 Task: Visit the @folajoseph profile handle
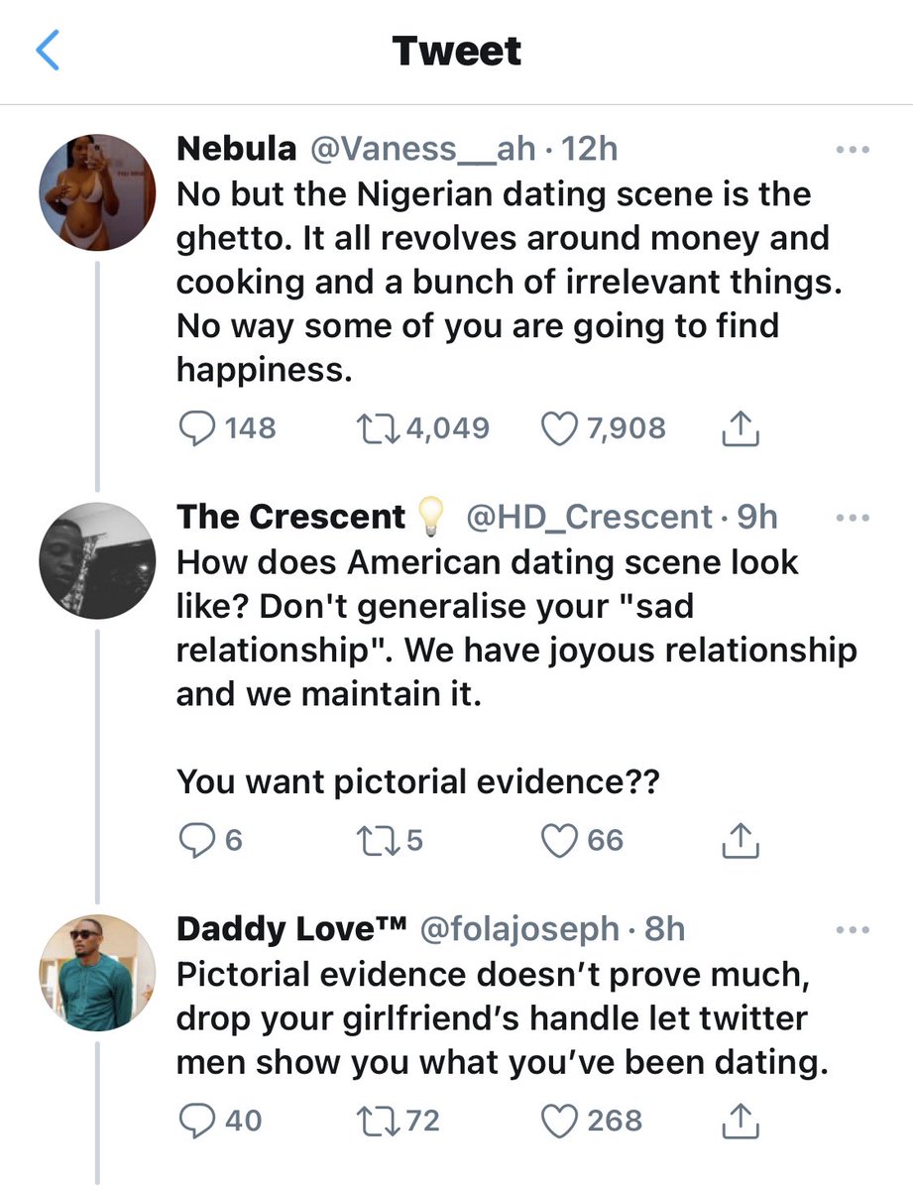pyautogui.click(x=519, y=930)
